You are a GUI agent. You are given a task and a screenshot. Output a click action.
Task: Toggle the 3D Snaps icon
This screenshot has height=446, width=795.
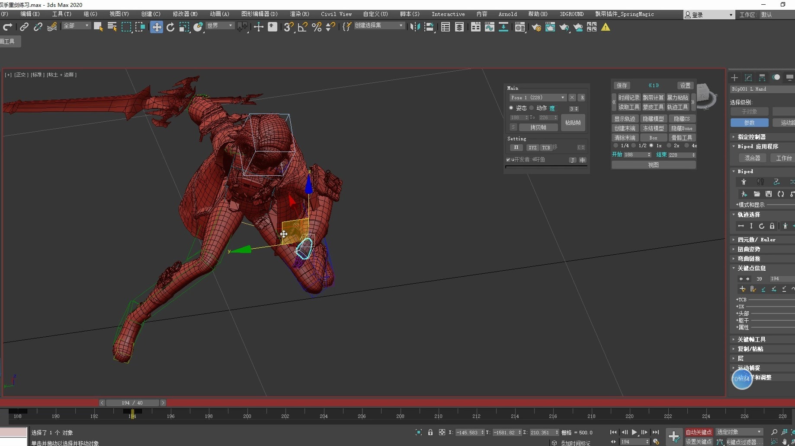(289, 27)
